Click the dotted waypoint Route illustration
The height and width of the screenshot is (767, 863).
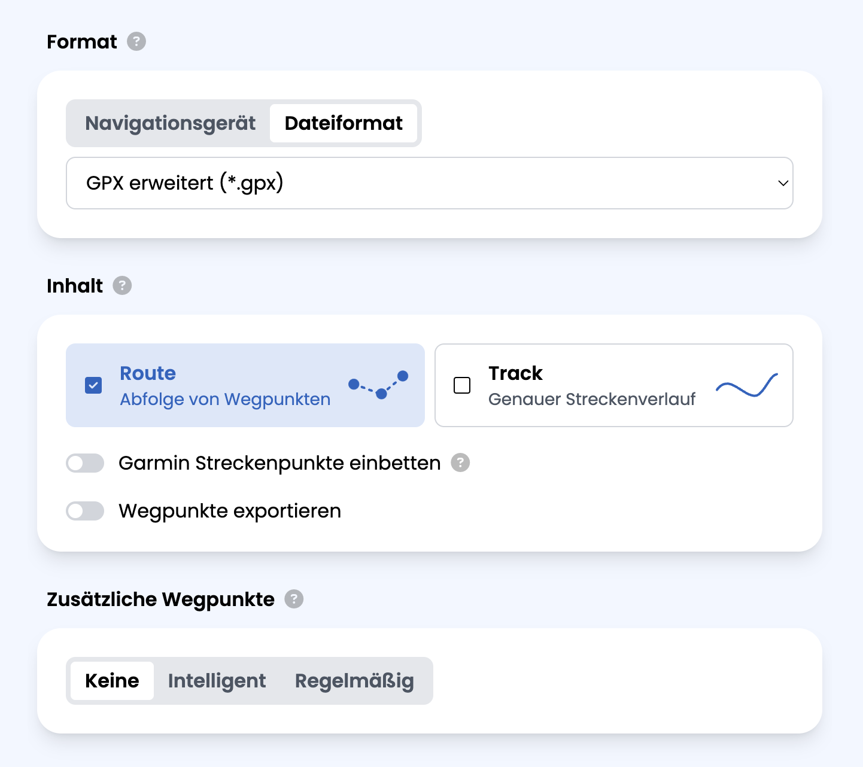(x=378, y=385)
